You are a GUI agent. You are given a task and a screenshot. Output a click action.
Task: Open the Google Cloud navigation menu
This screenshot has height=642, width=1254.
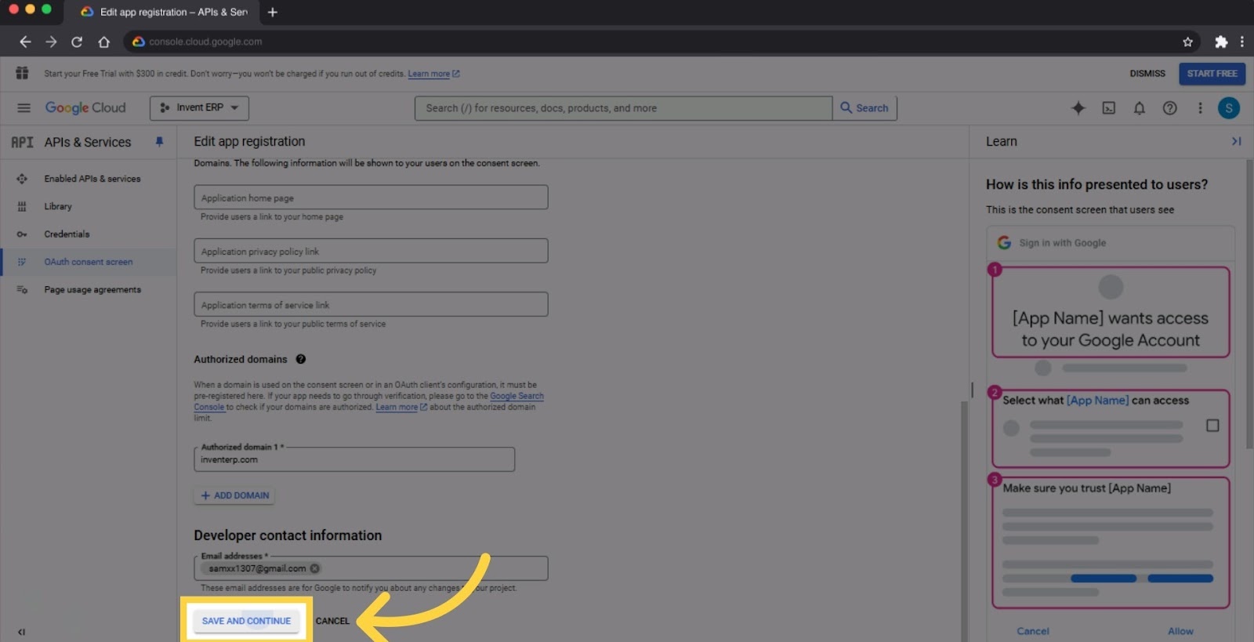coord(24,108)
